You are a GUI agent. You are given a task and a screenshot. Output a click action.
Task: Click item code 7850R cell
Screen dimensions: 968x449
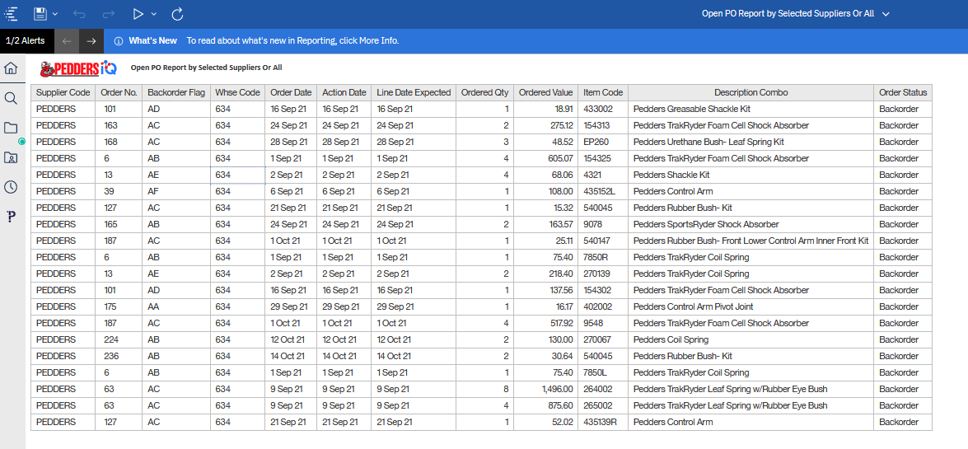(x=603, y=257)
